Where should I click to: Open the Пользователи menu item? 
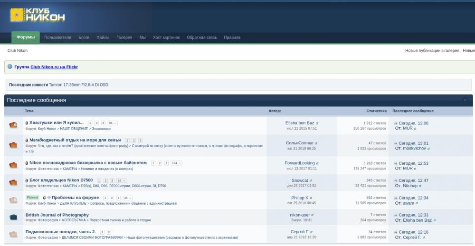[x=57, y=38]
